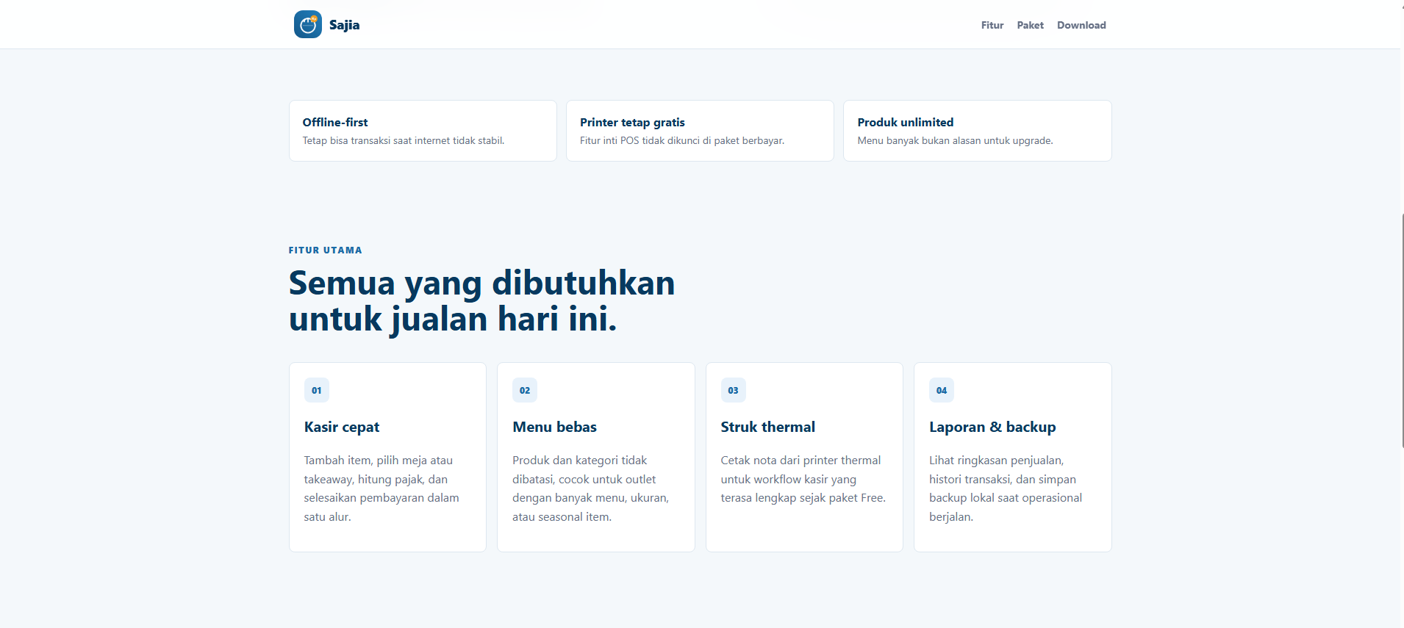Click the Sajia logo icon
The height and width of the screenshot is (628, 1404).
(x=308, y=24)
